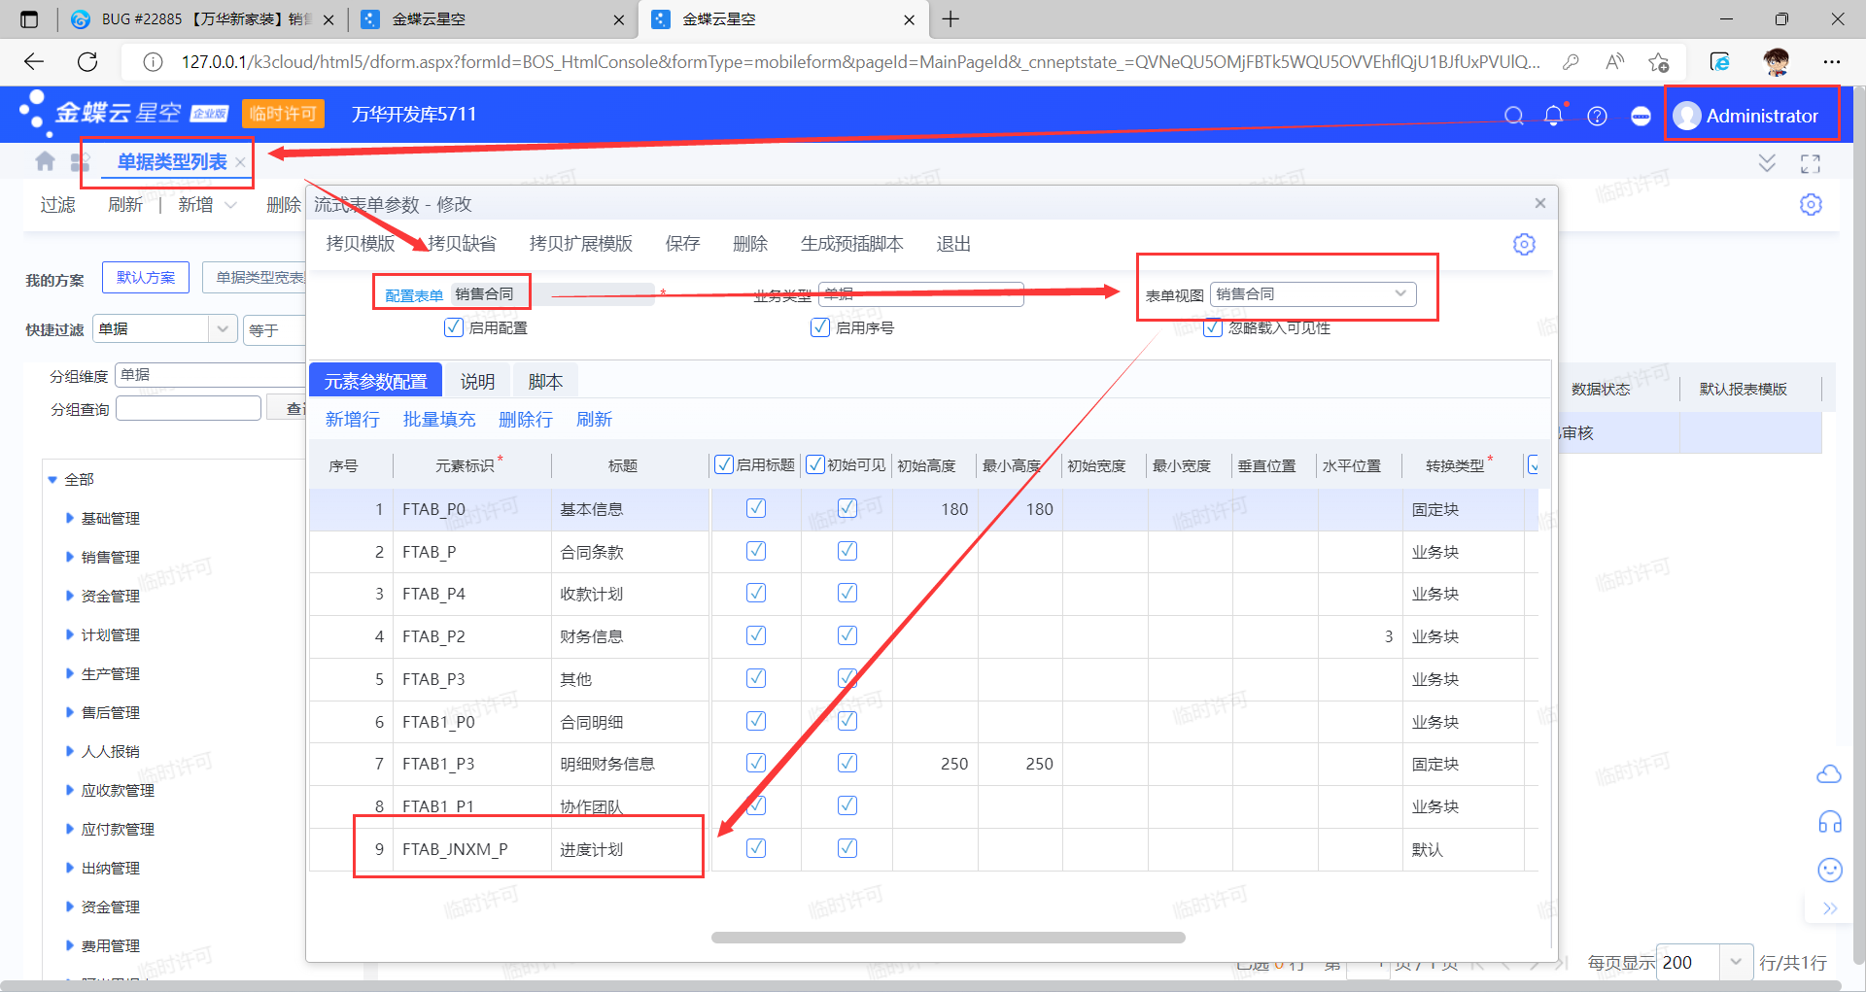The height and width of the screenshot is (992, 1866).
Task: Expand the 基础管理 tree node
Action: coord(69,518)
